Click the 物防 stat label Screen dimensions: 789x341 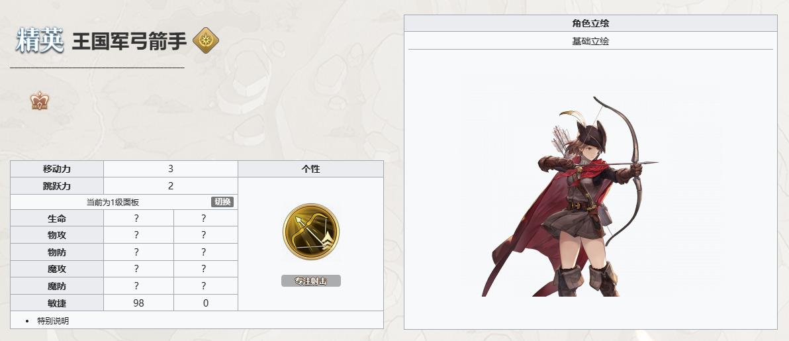[x=57, y=252]
